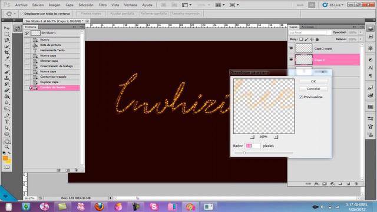Screen dimensions: 377x212
Task: Click the Character panel icon in right dock
Action: (371, 68)
